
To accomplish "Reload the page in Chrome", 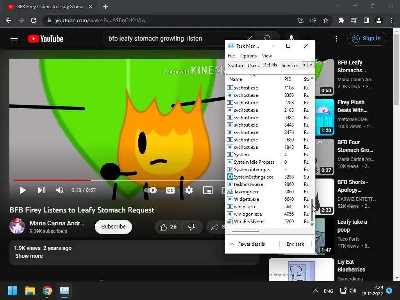I will (34, 20).
